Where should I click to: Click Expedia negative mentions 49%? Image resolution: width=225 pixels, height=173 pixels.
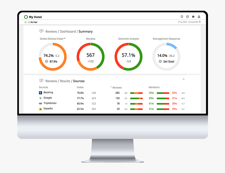pyautogui.click(x=175, y=109)
